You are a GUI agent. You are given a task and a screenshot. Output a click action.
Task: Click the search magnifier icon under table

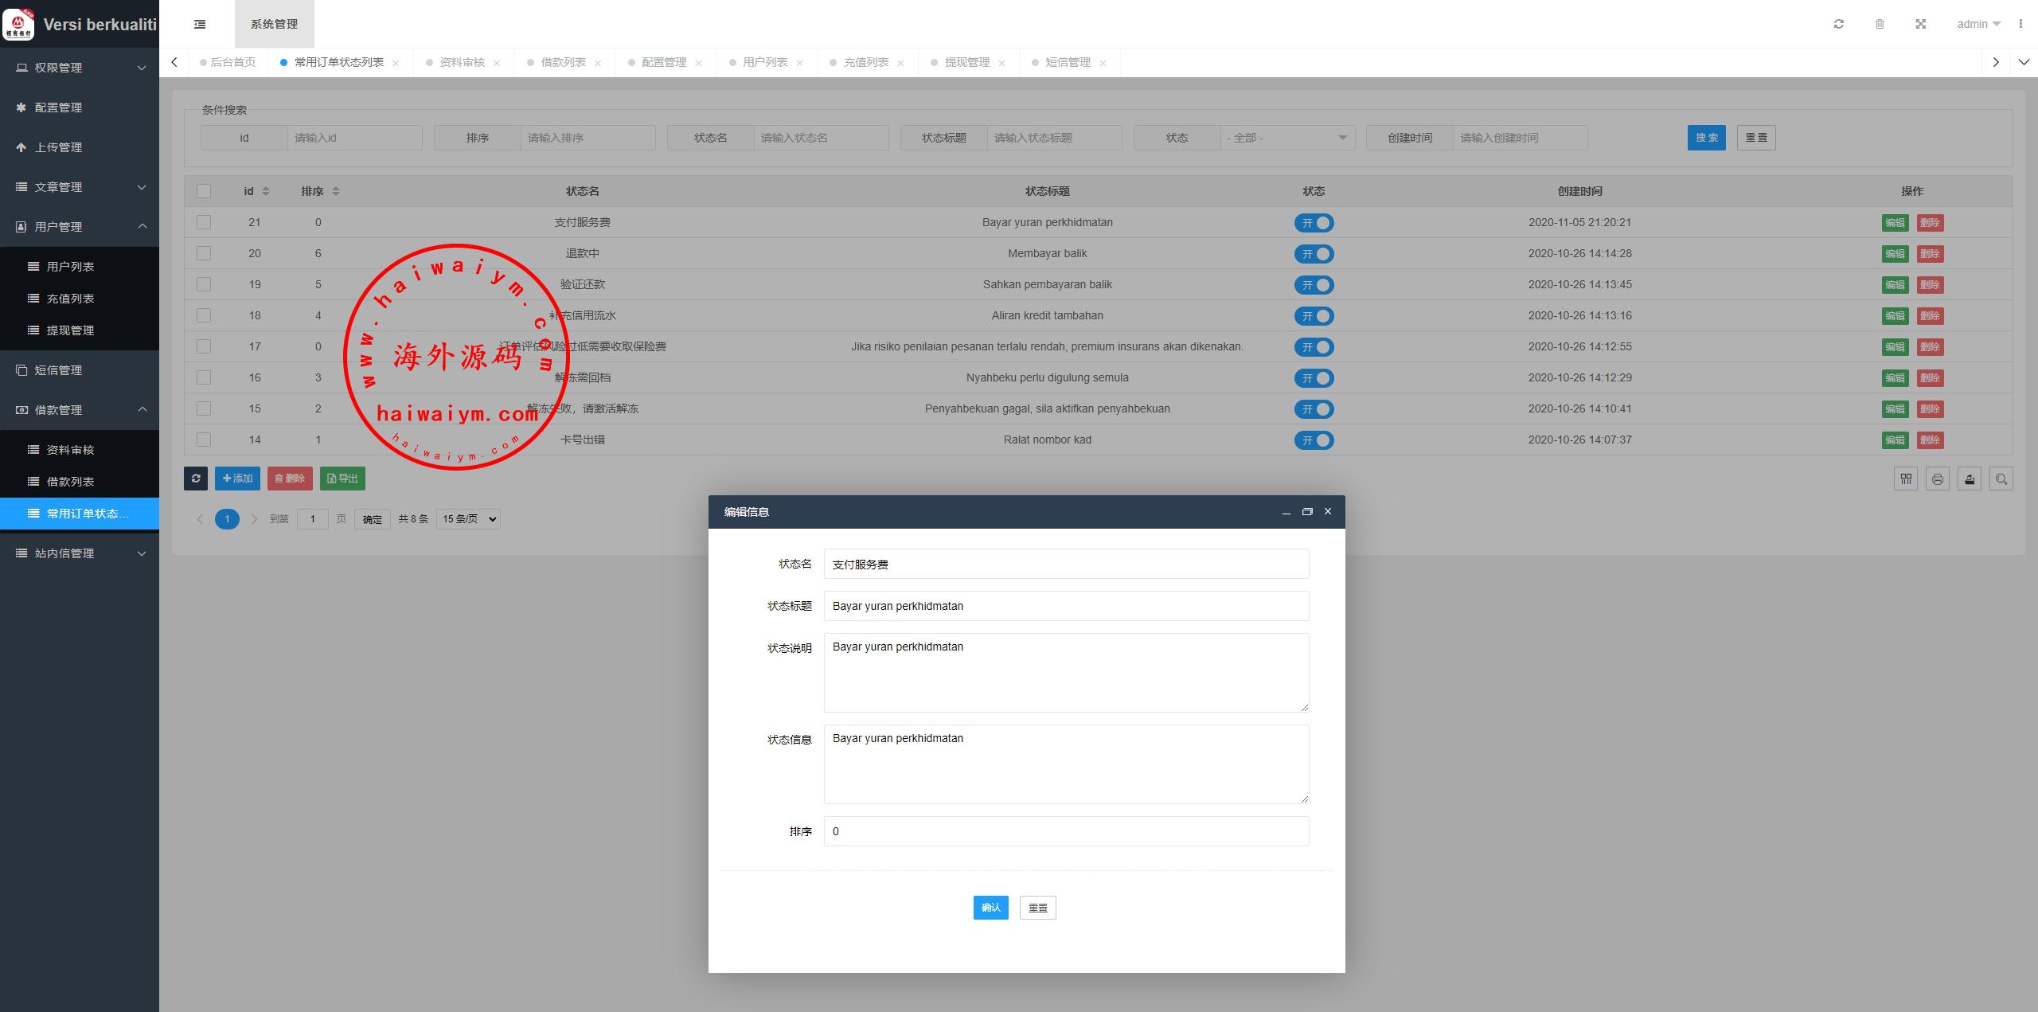(x=2001, y=479)
